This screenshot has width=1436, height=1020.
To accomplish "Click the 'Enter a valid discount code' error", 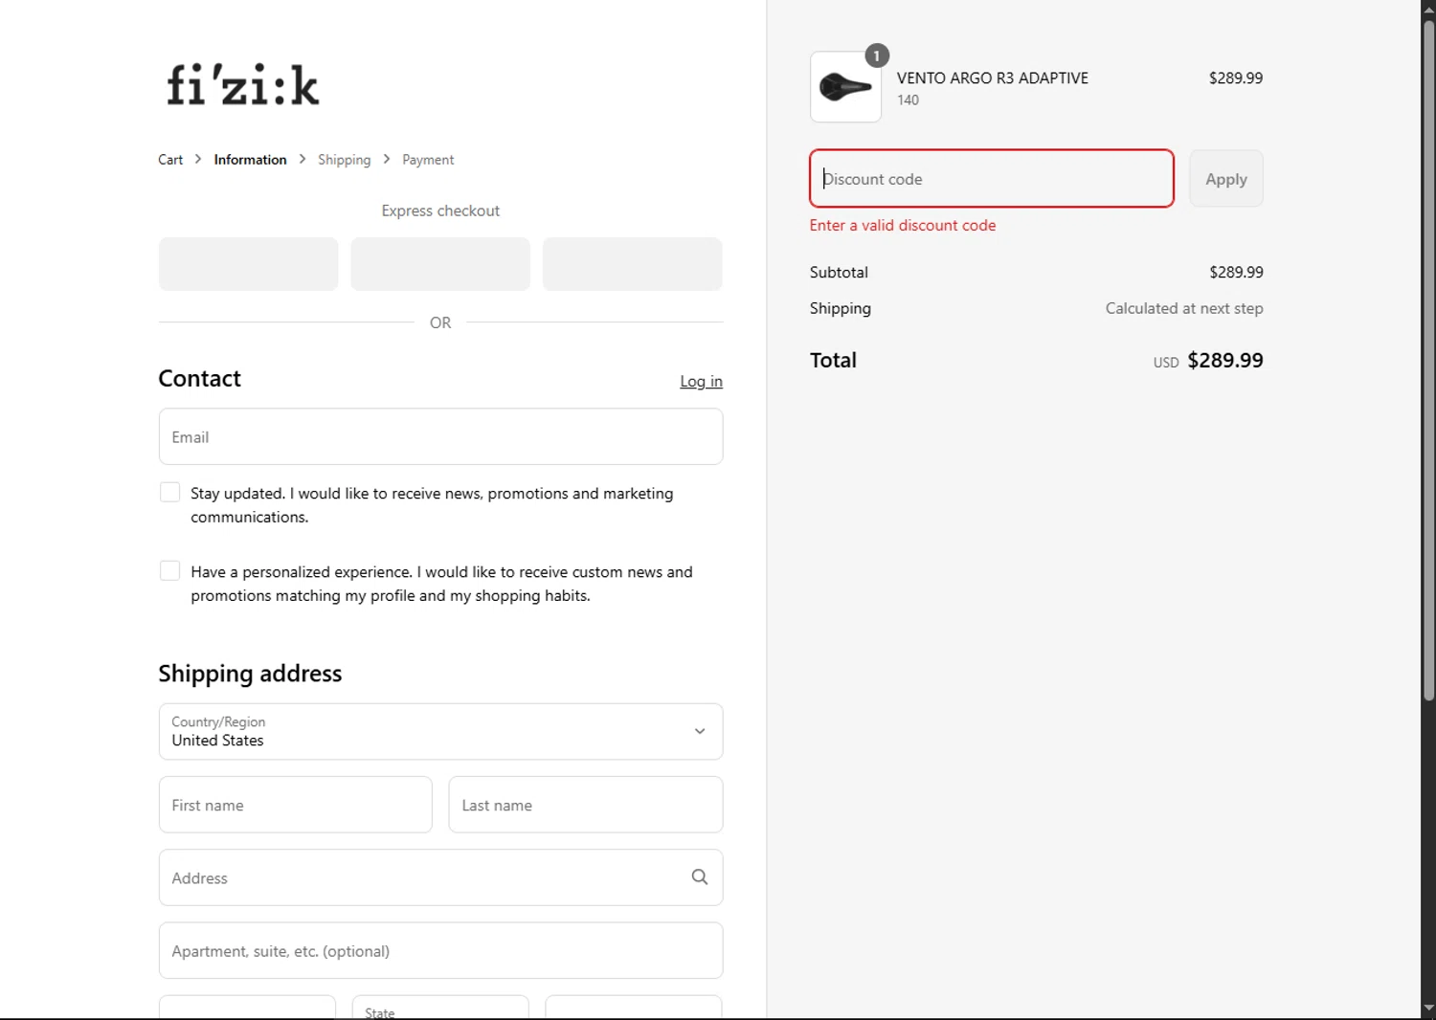I will point(903,225).
